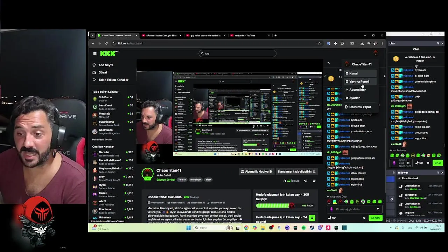Click the follow-user icon beside share

click(x=314, y=181)
